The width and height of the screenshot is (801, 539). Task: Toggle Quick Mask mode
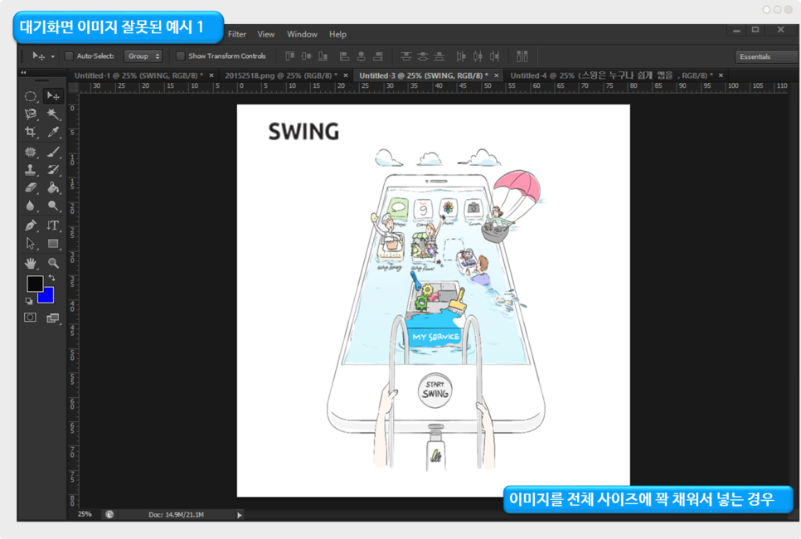31,318
